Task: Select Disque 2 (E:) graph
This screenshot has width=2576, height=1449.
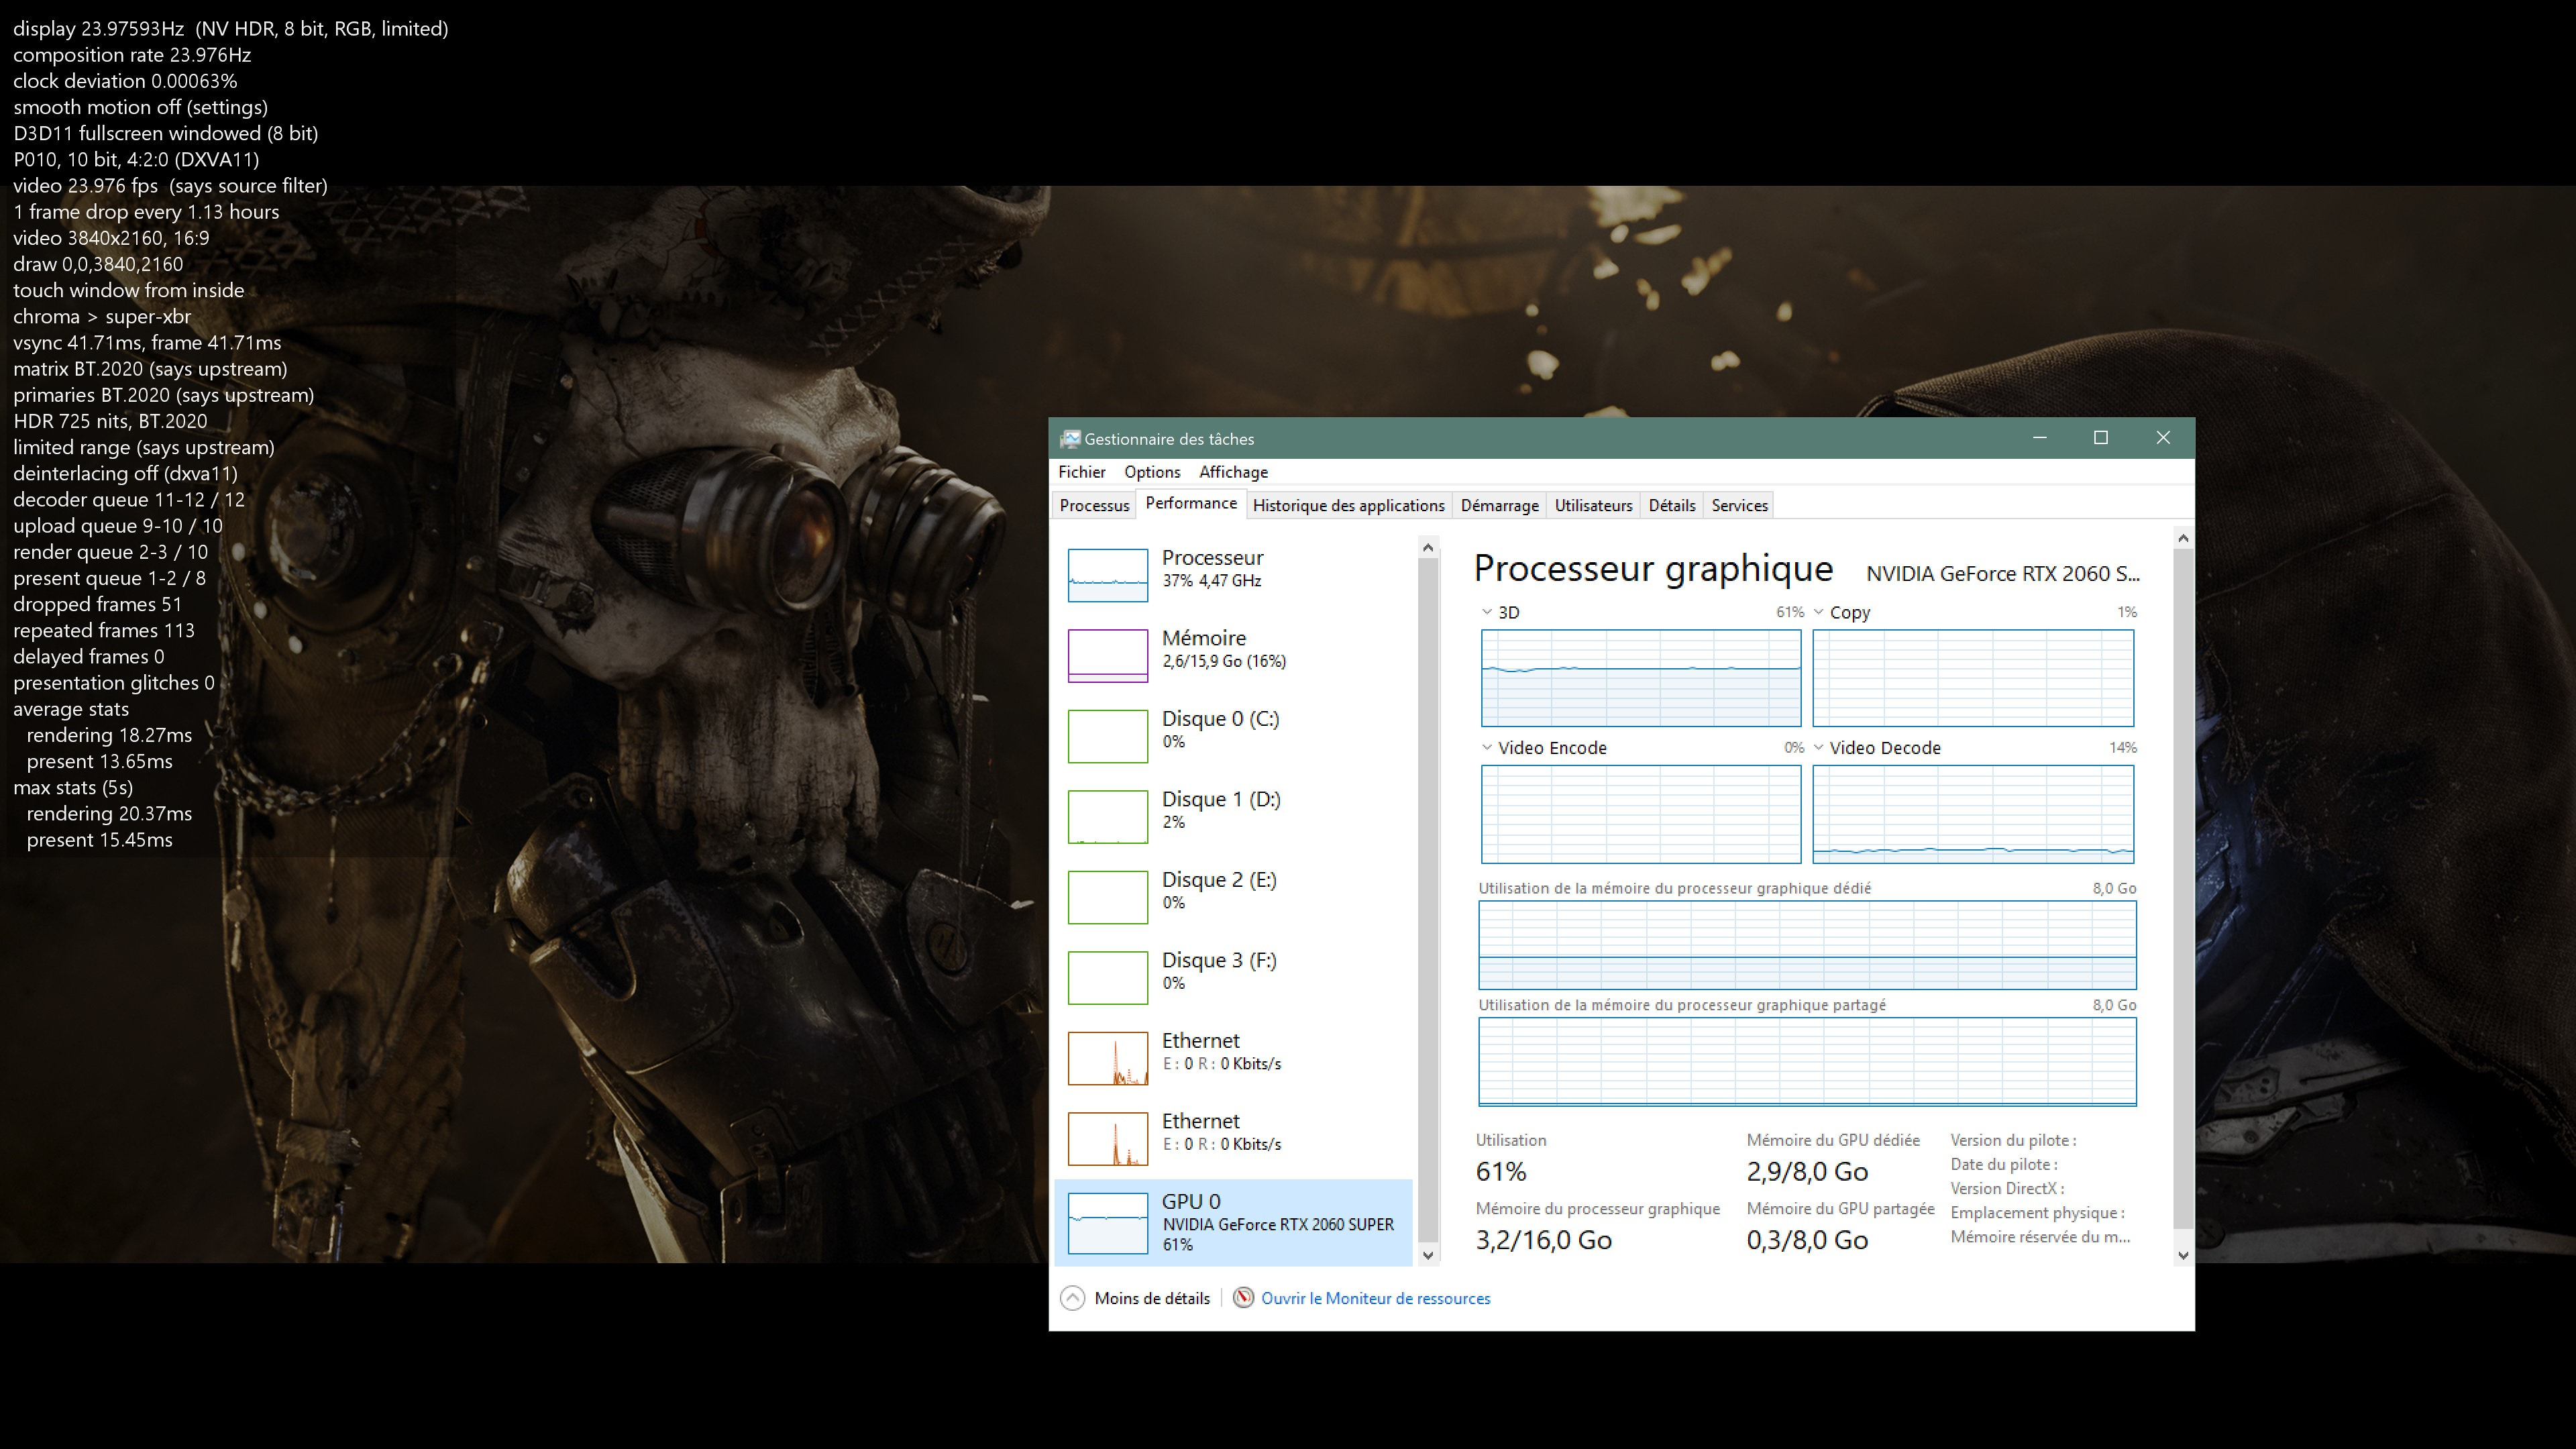Action: point(1107,897)
